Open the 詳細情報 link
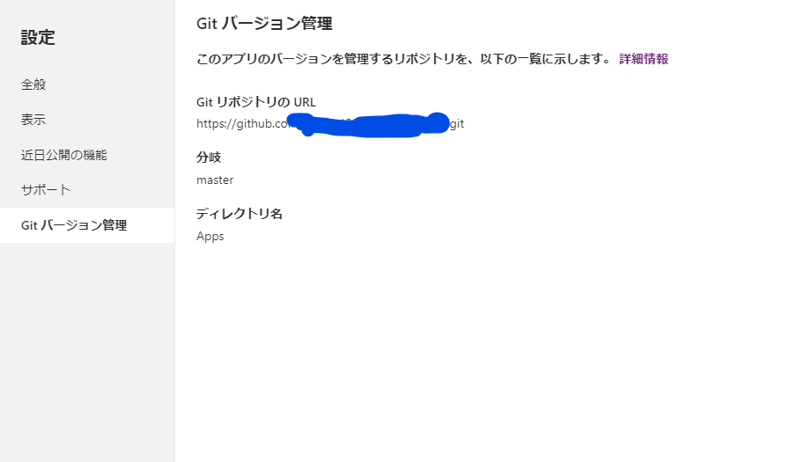797x462 pixels. 644,59
